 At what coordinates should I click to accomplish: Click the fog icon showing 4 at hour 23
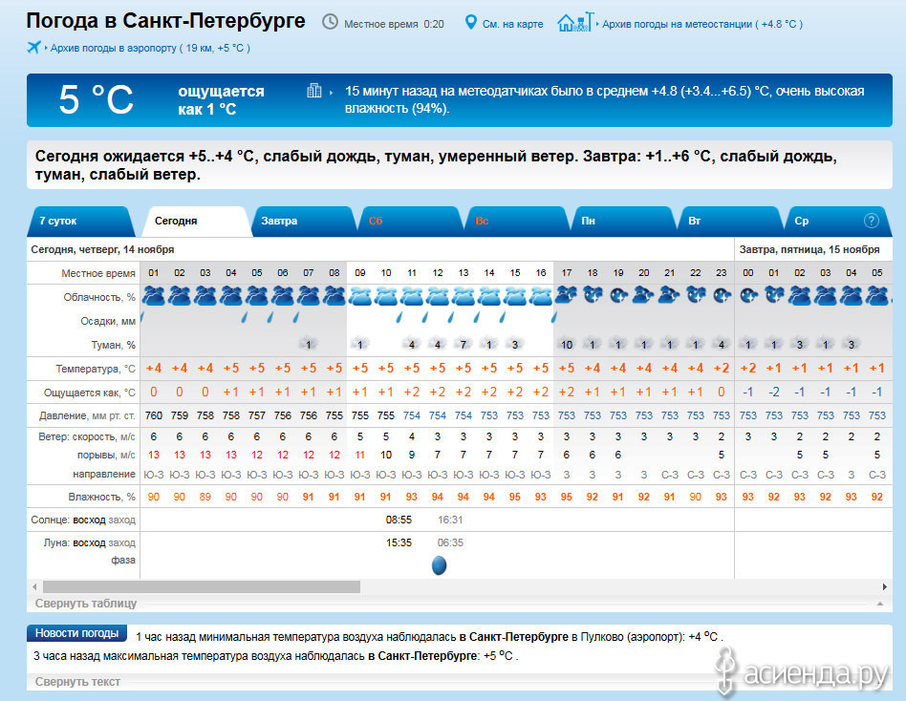pyautogui.click(x=722, y=344)
